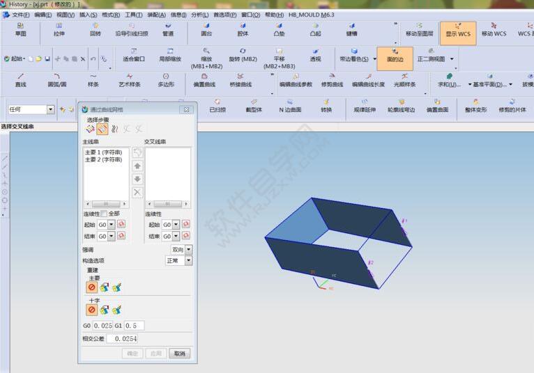This screenshot has width=534, height=373.
Task: Expand 正二测视图 view orientation dropdown arrow
Action: pyautogui.click(x=452, y=59)
